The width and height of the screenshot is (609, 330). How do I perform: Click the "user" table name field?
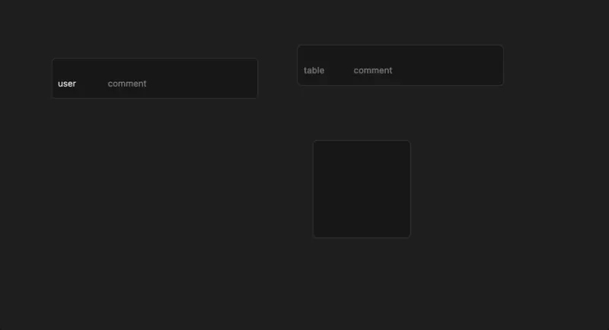[67, 84]
